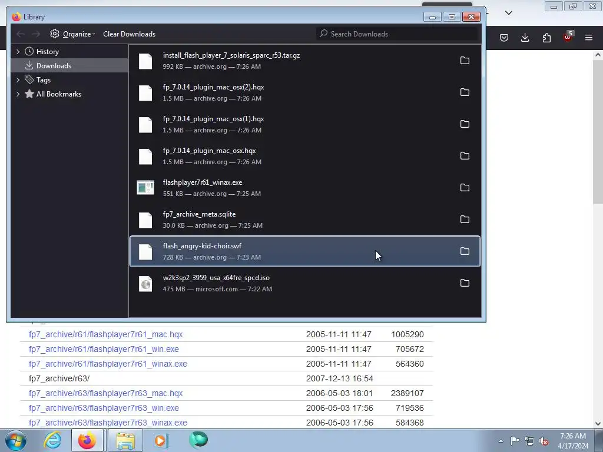Select the fp7_archive_meta.sqlite filename
603x452 pixels.
[199, 214]
